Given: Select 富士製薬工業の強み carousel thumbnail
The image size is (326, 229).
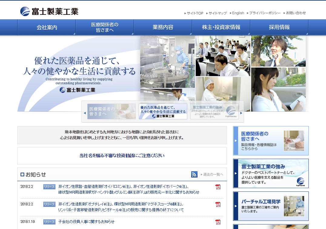Looking at the screenshot, I should click(214, 111).
